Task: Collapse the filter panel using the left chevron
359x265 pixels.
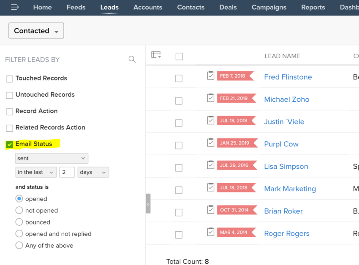Action: click(147, 203)
